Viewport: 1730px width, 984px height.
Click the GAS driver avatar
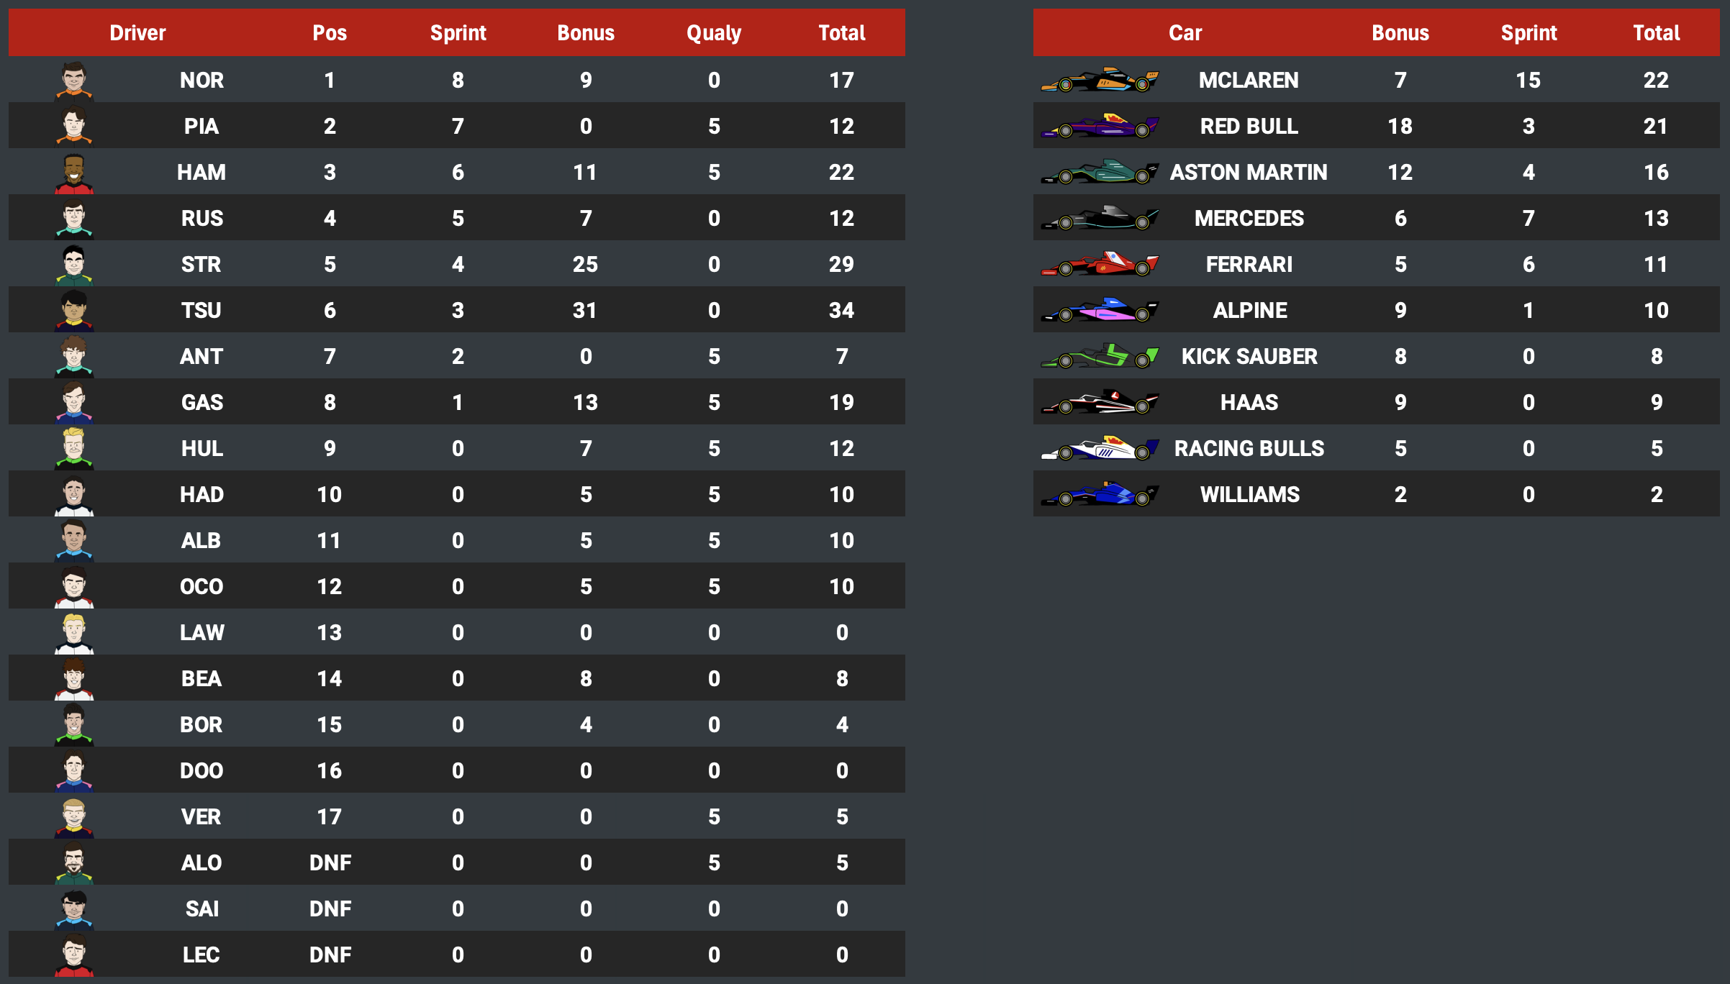click(x=74, y=402)
